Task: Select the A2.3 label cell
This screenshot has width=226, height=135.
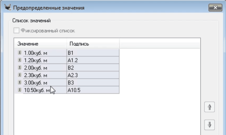Action: pyautogui.click(x=93, y=75)
